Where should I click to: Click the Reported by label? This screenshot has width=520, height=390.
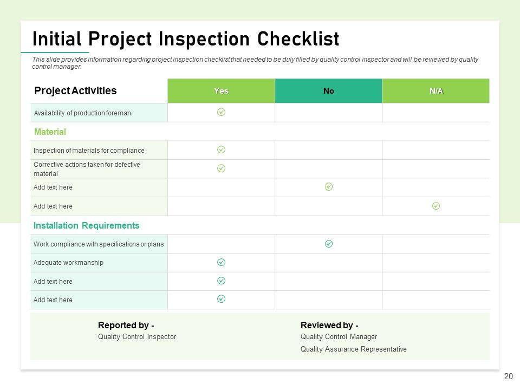click(126, 326)
